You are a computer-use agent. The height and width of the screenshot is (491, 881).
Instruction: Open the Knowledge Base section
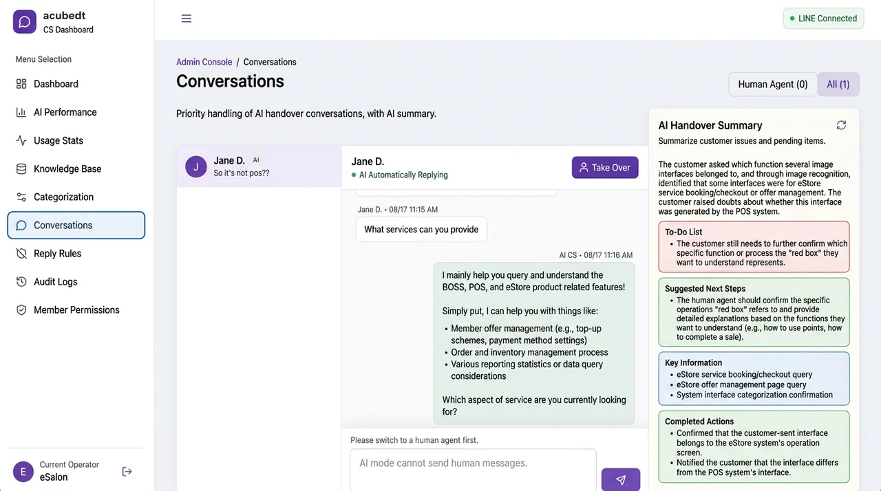coord(76,168)
